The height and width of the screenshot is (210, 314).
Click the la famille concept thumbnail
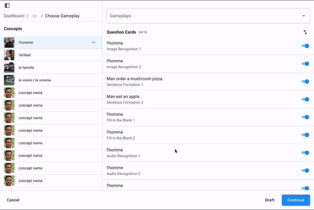(9, 67)
